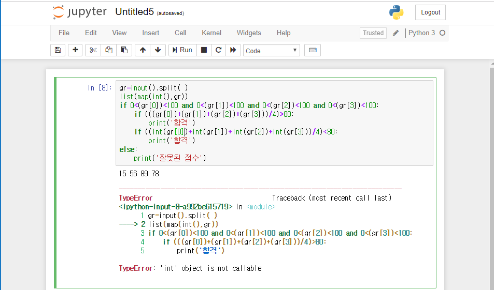Open the Insert menu

click(151, 33)
